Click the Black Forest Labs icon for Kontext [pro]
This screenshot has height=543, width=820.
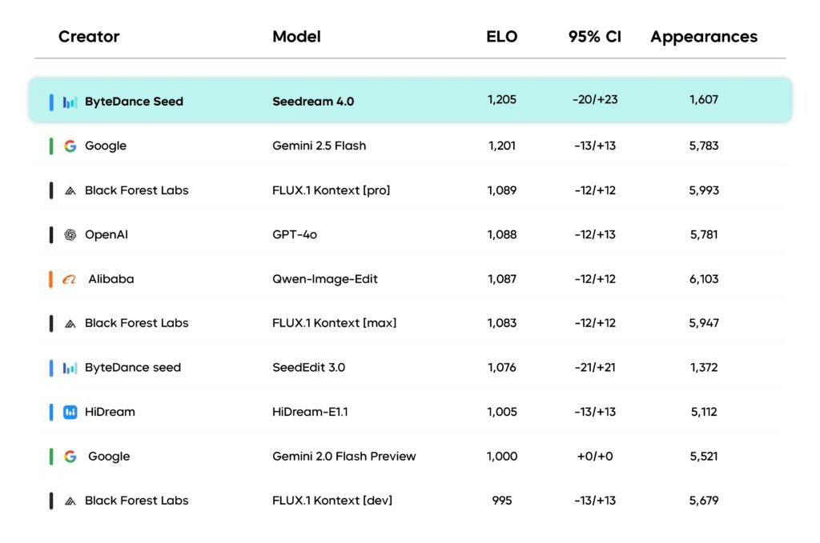[x=70, y=190]
